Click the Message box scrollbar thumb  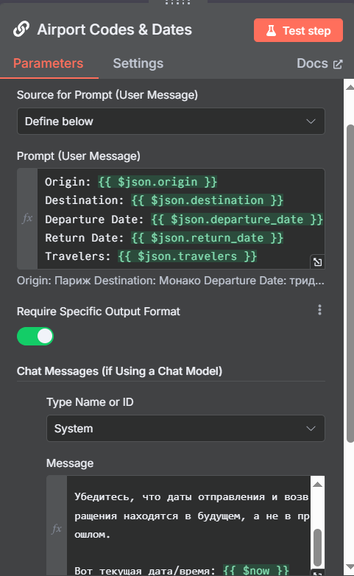318,547
